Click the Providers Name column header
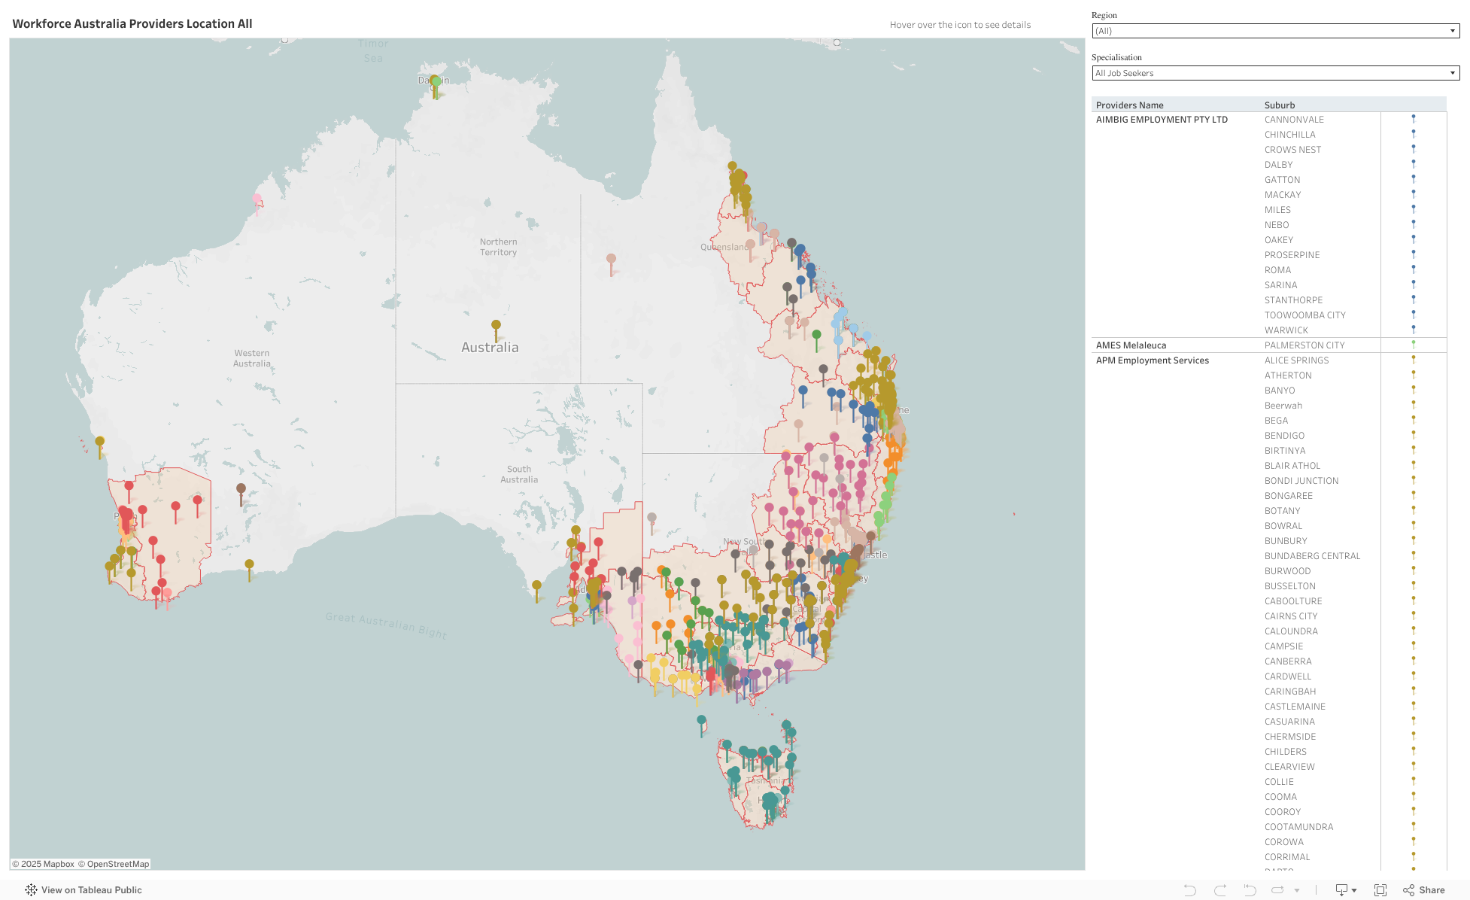 click(x=1129, y=105)
